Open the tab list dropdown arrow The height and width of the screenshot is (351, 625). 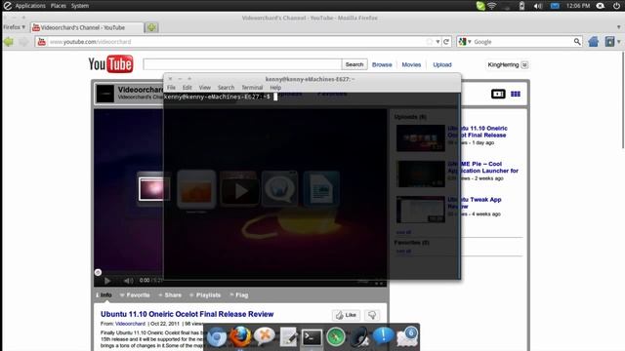click(618, 27)
